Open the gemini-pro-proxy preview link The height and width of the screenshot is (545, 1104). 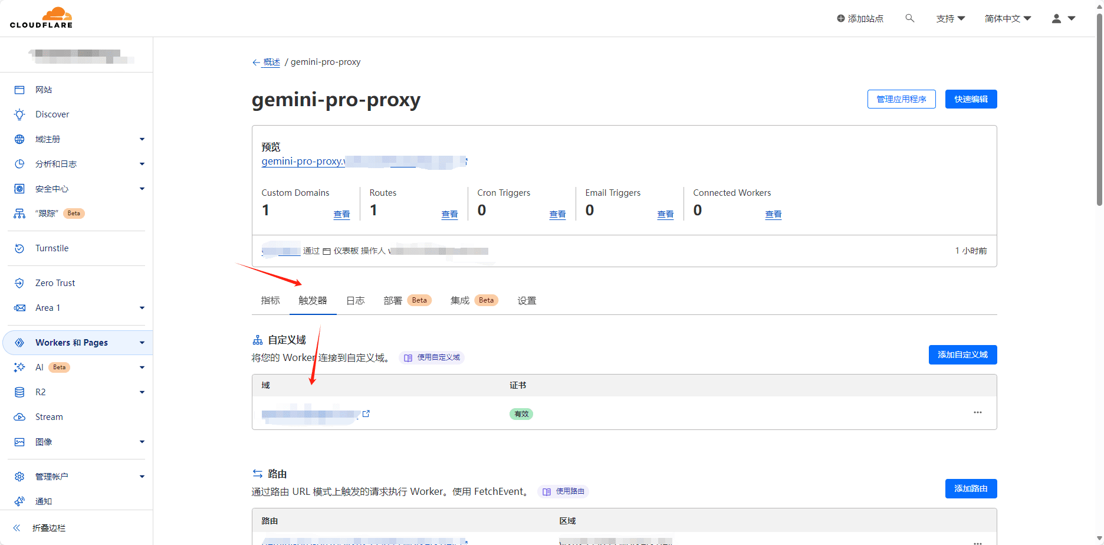[364, 161]
